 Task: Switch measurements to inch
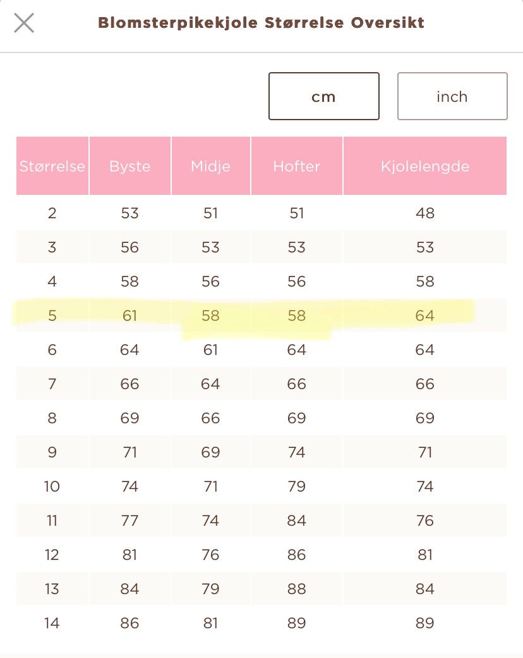(x=452, y=96)
